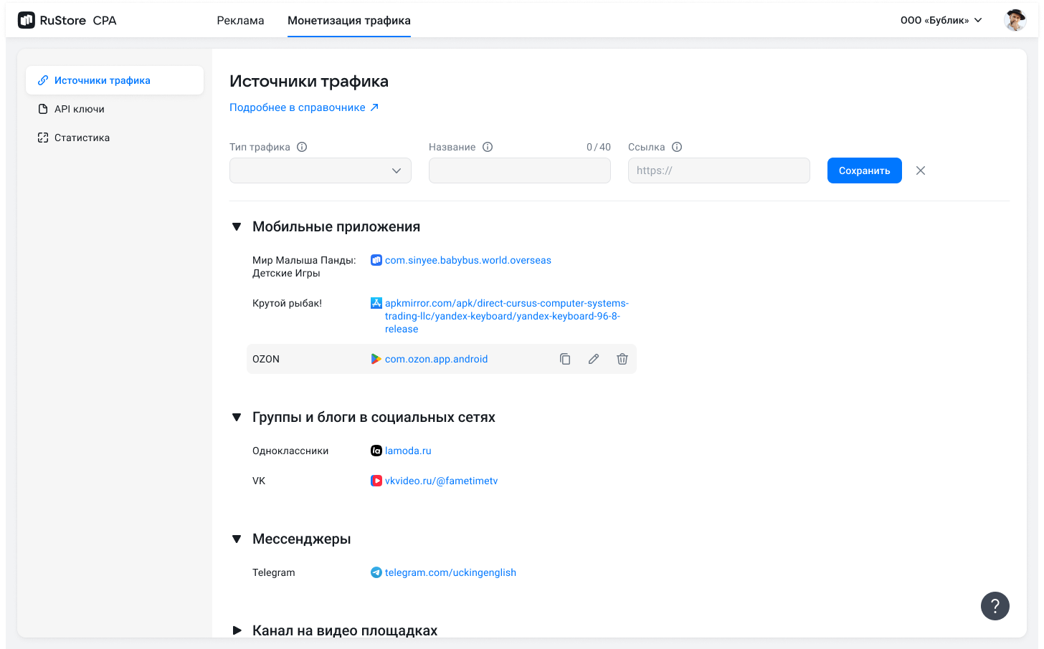Collapse Группы и блоги в социальных сетях
The width and height of the screenshot is (1044, 649).
click(237, 418)
